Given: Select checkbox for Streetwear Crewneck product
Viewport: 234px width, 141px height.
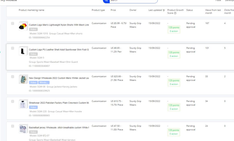Looking at the screenshot, I should pyautogui.click(x=13, y=101).
